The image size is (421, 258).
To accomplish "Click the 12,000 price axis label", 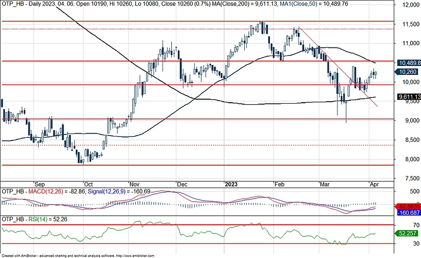I will pyautogui.click(x=411, y=5).
